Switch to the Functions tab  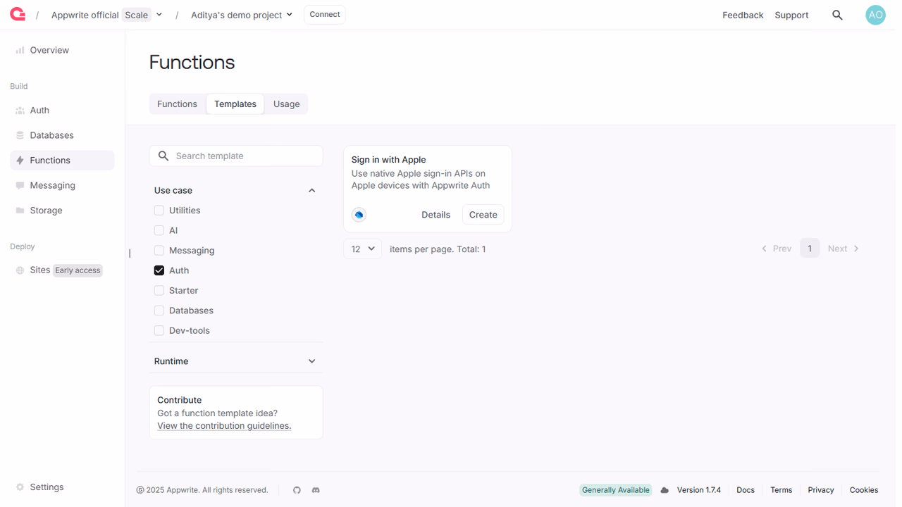[x=177, y=104]
